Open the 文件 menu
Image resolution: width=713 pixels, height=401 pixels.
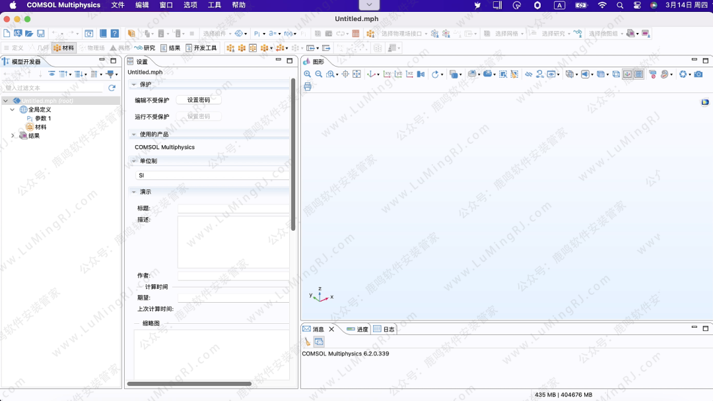[x=118, y=5]
